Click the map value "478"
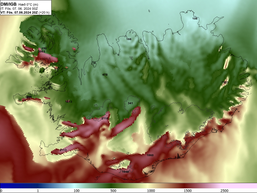 105,75
